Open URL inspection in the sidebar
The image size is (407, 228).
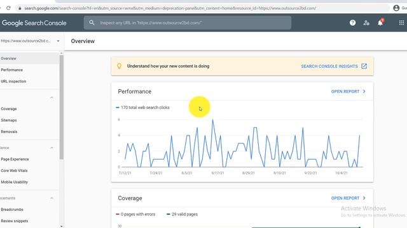(29, 81)
